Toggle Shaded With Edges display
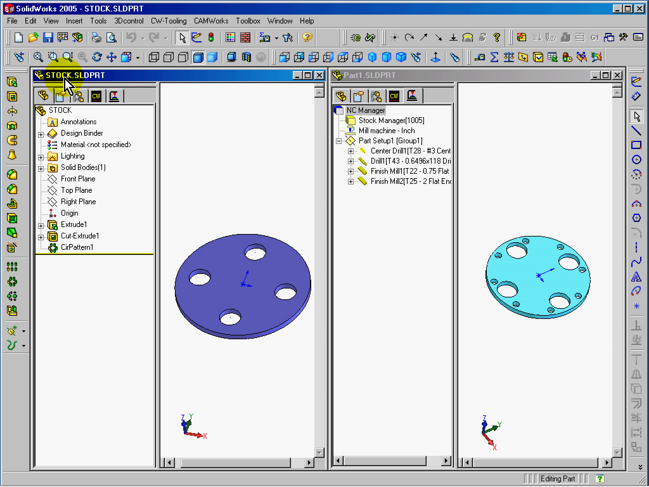 coord(198,57)
